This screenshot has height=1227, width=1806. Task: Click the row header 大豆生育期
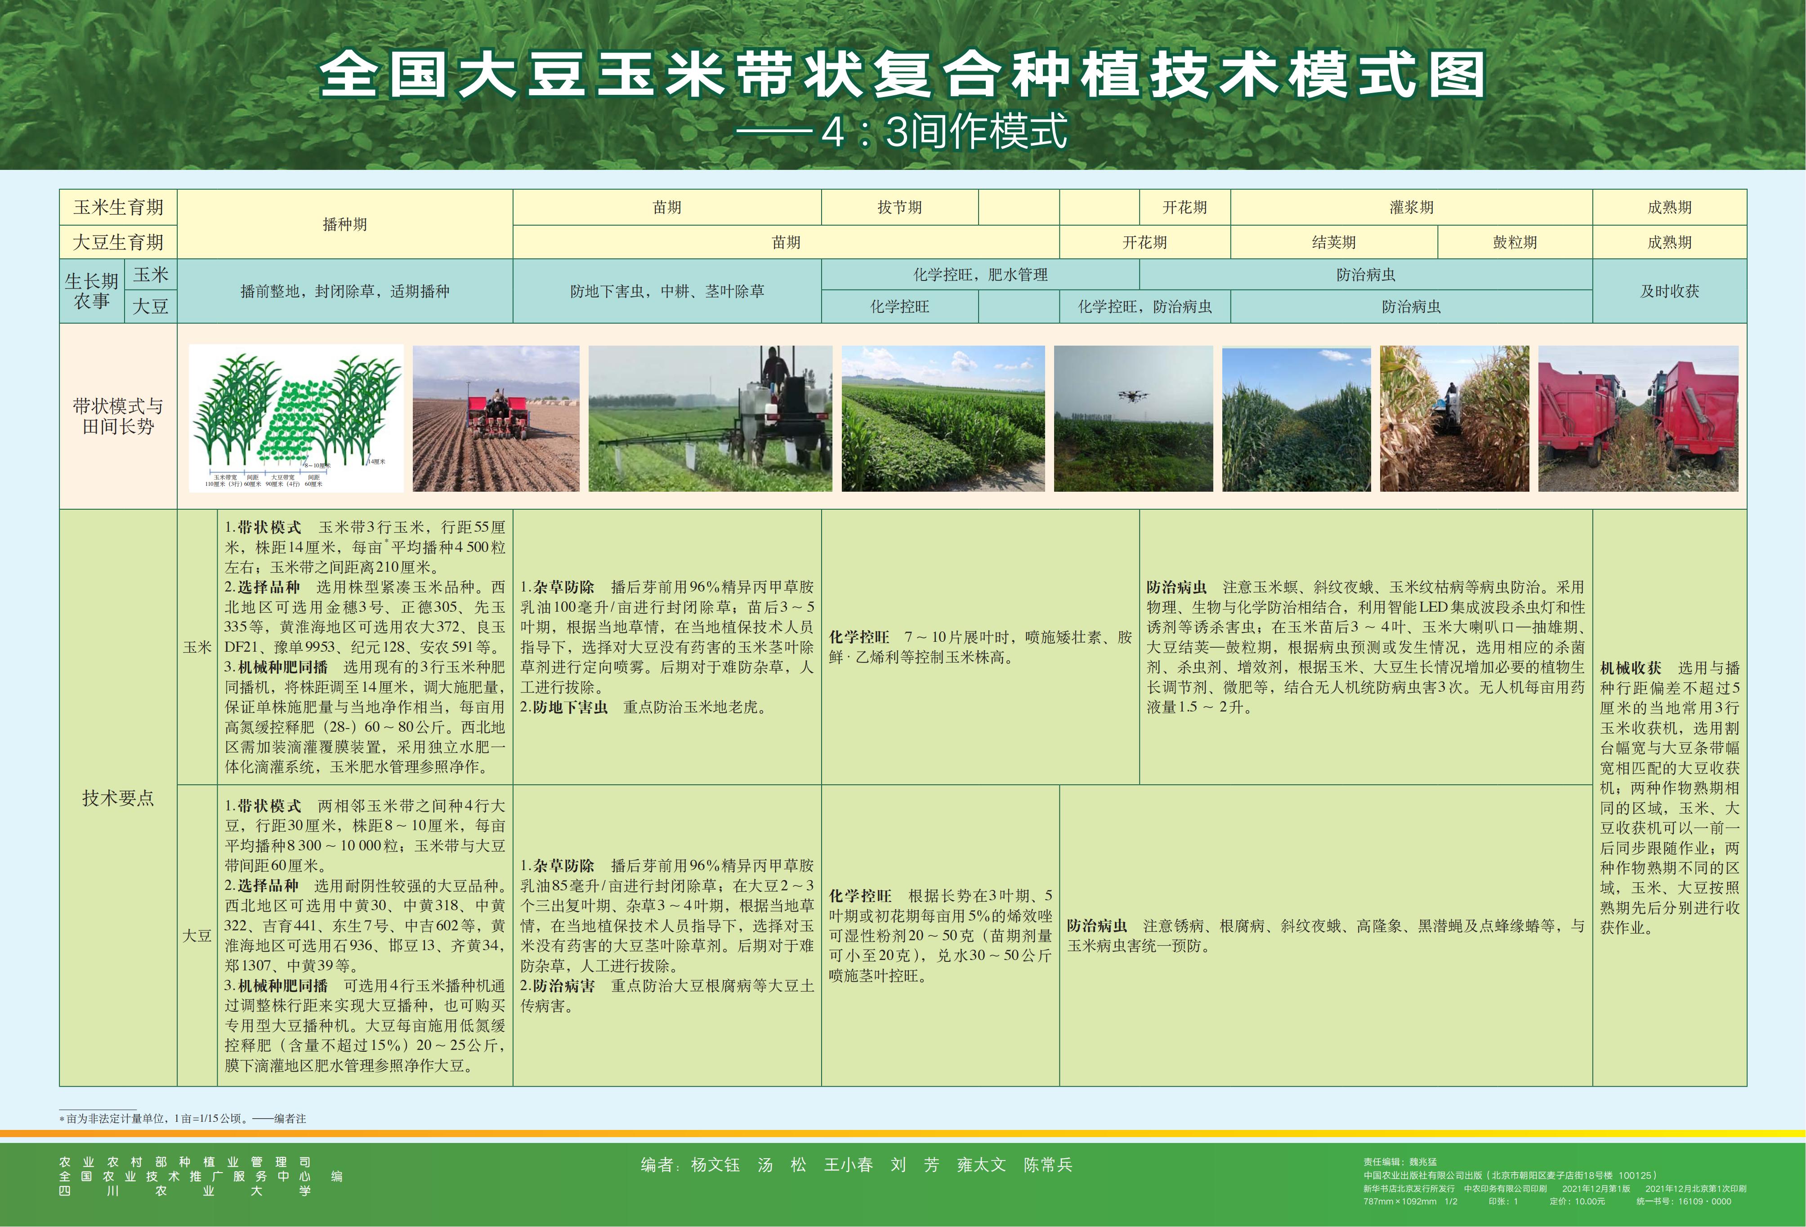pyautogui.click(x=118, y=242)
